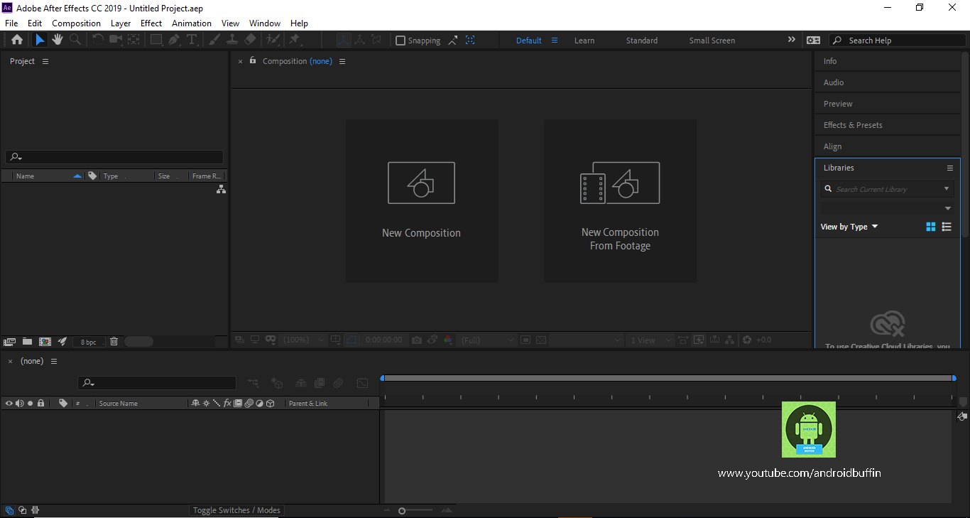Select the Puppet Pin tool

(294, 40)
